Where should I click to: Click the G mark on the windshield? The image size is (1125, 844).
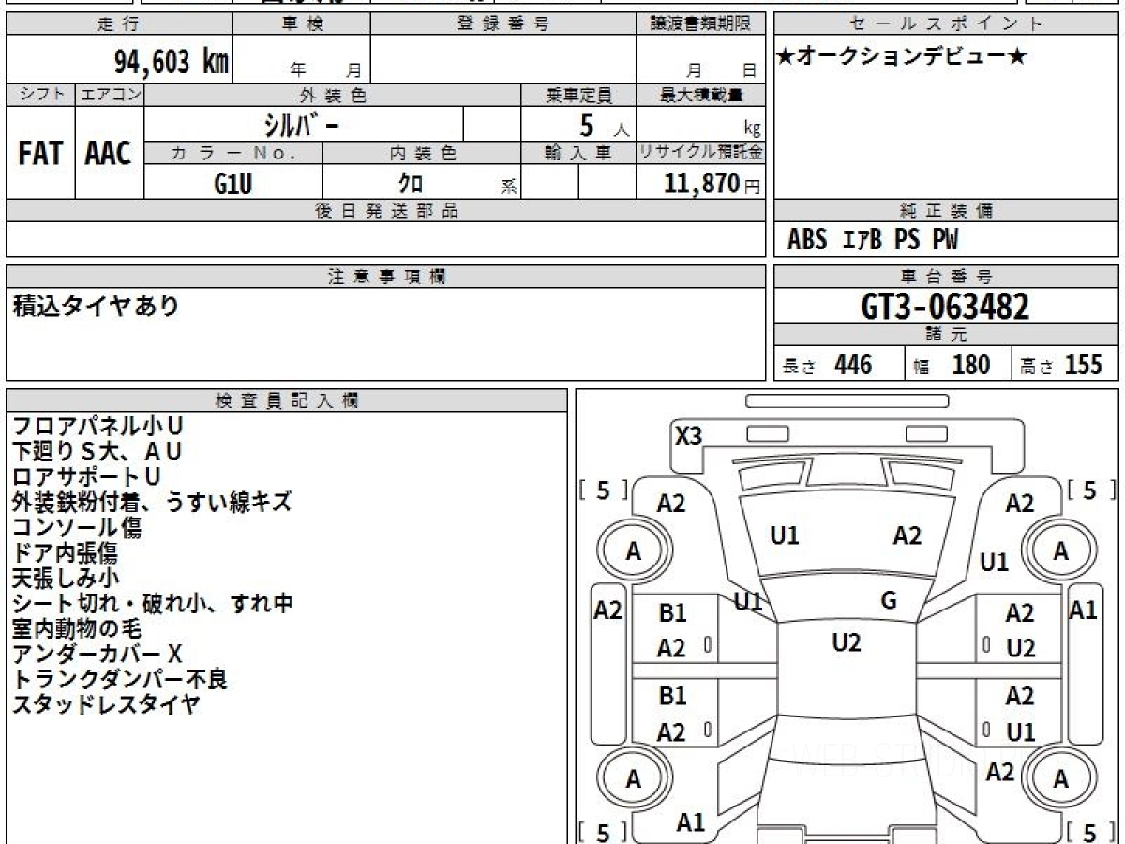tap(889, 601)
